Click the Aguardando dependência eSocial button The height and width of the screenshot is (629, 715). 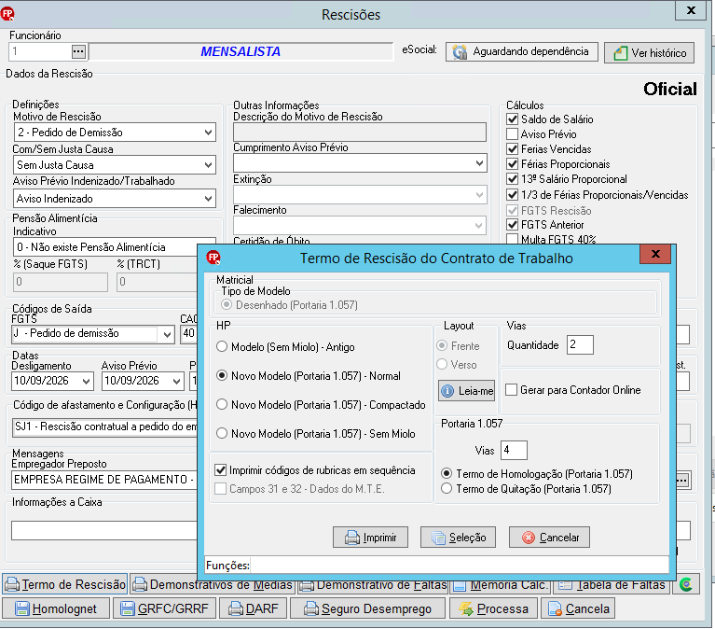[522, 51]
